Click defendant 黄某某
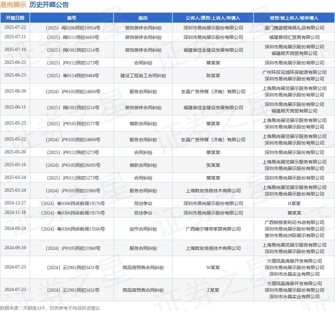 pyautogui.click(x=294, y=213)
